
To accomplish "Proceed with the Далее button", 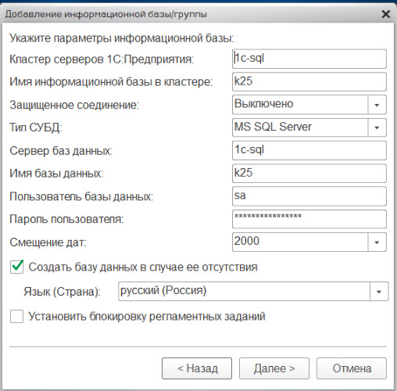I will tap(274, 368).
